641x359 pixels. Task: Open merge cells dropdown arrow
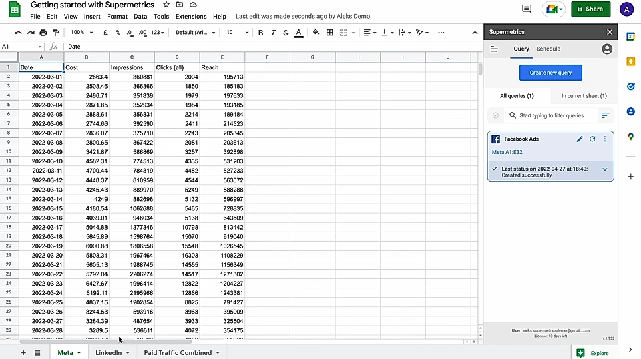point(353,33)
